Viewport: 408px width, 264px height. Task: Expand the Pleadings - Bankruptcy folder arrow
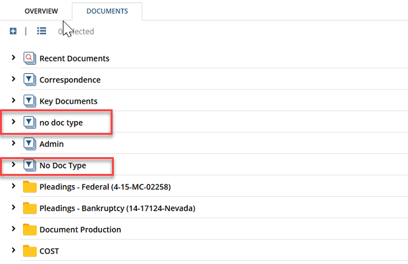13,208
